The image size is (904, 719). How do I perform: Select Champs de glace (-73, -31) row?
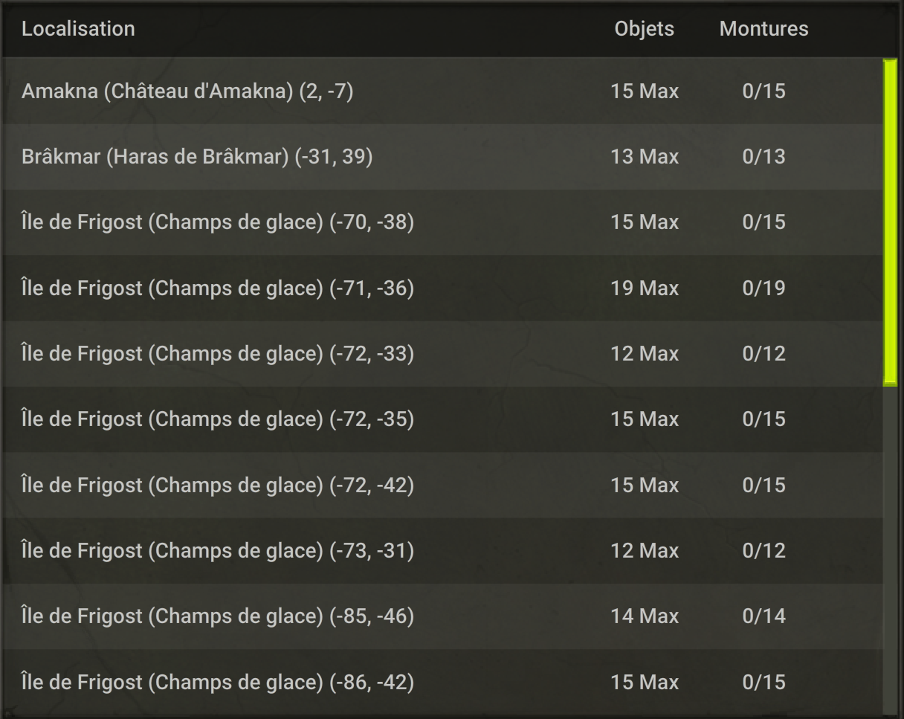pos(442,551)
